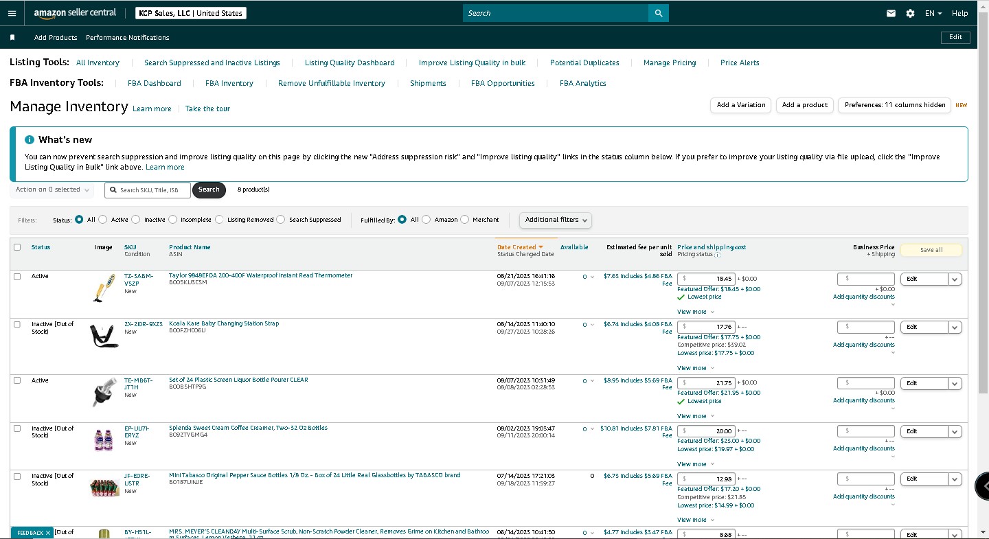Image resolution: width=989 pixels, height=539 pixels.
Task: Filter status by Active
Action: (103, 220)
